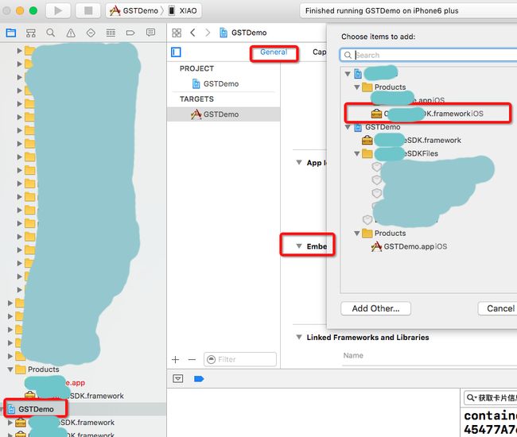The height and width of the screenshot is (437, 517).
Task: Open the Find navigator magnifier
Action: [x=50, y=33]
